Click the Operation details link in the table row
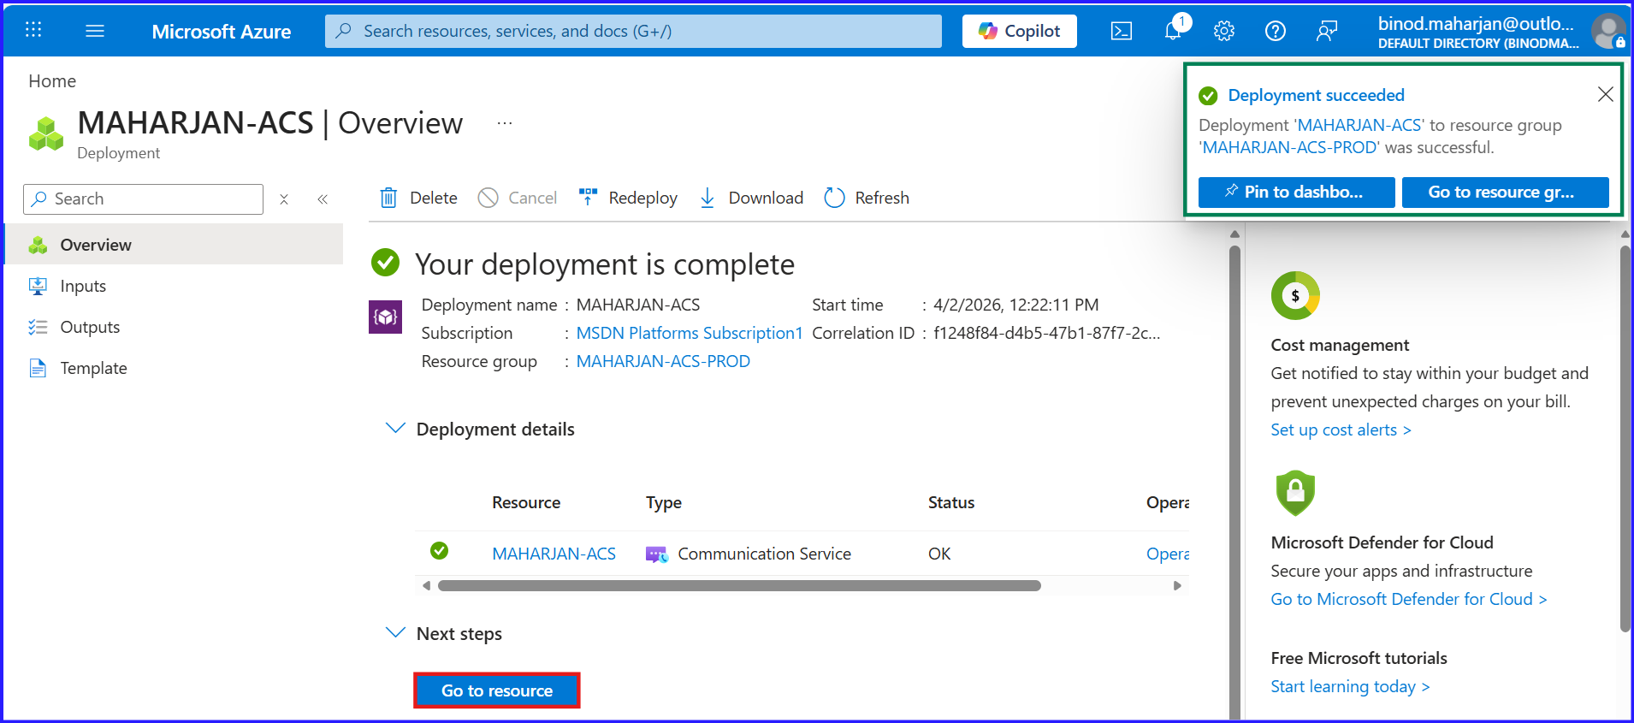This screenshot has height=723, width=1634. click(1168, 554)
